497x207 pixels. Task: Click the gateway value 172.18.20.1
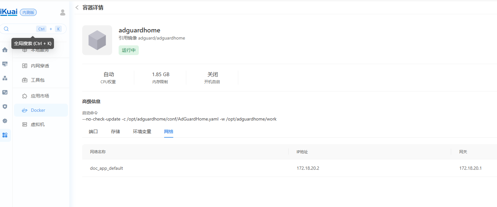click(x=470, y=168)
